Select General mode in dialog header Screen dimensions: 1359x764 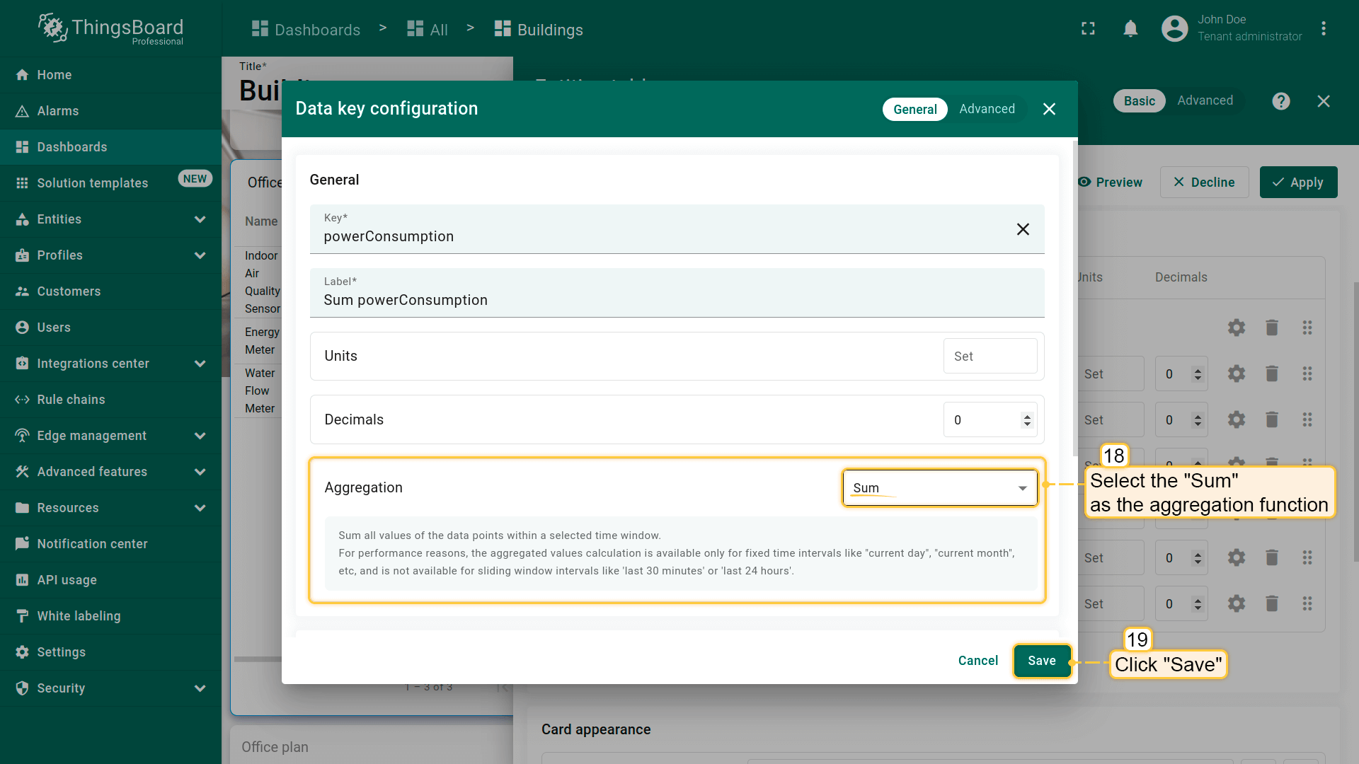point(914,110)
